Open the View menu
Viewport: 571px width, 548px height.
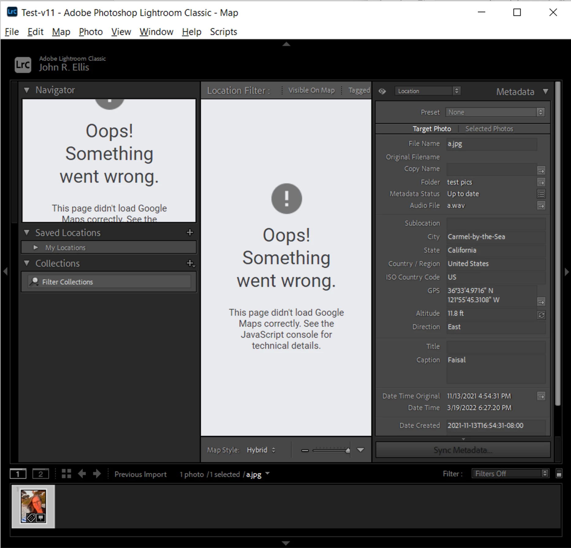coord(121,32)
